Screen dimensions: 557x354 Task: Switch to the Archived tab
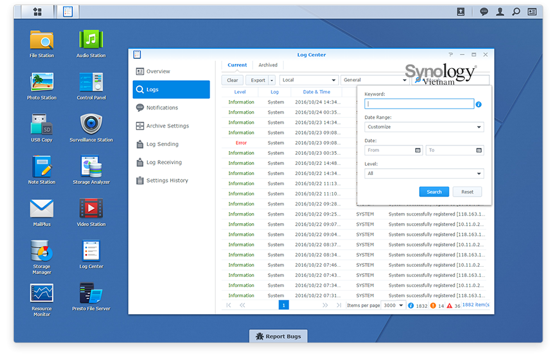(268, 65)
